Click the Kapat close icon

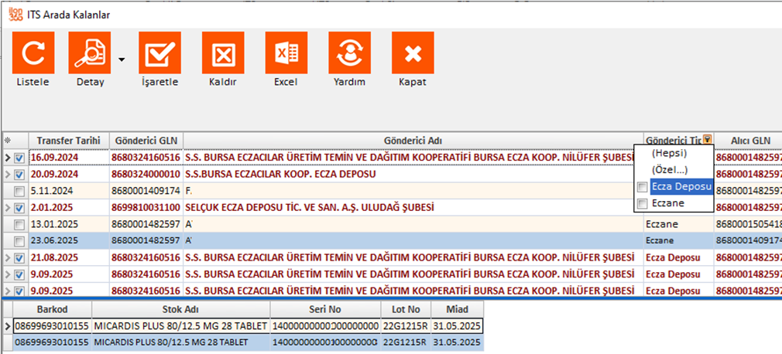(x=412, y=53)
